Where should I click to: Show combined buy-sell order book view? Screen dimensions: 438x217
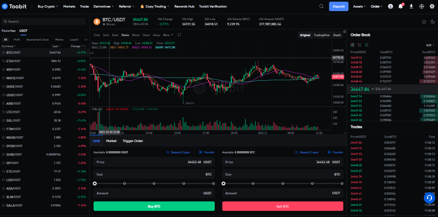pyautogui.click(x=352, y=45)
